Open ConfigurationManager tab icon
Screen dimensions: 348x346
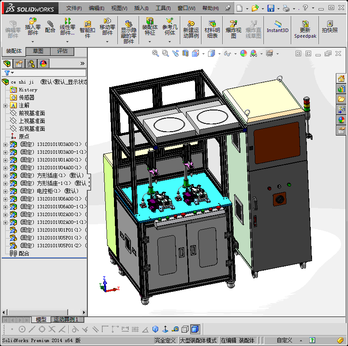point(31,64)
